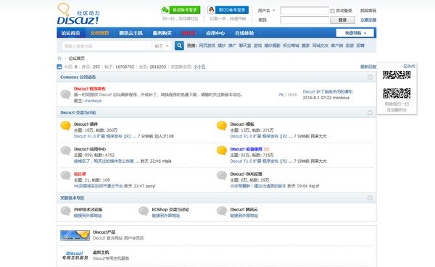Collapse the Comsenz 公司动态 section
Image resolution: width=435 pixels, height=267 pixels.
[x=370, y=77]
